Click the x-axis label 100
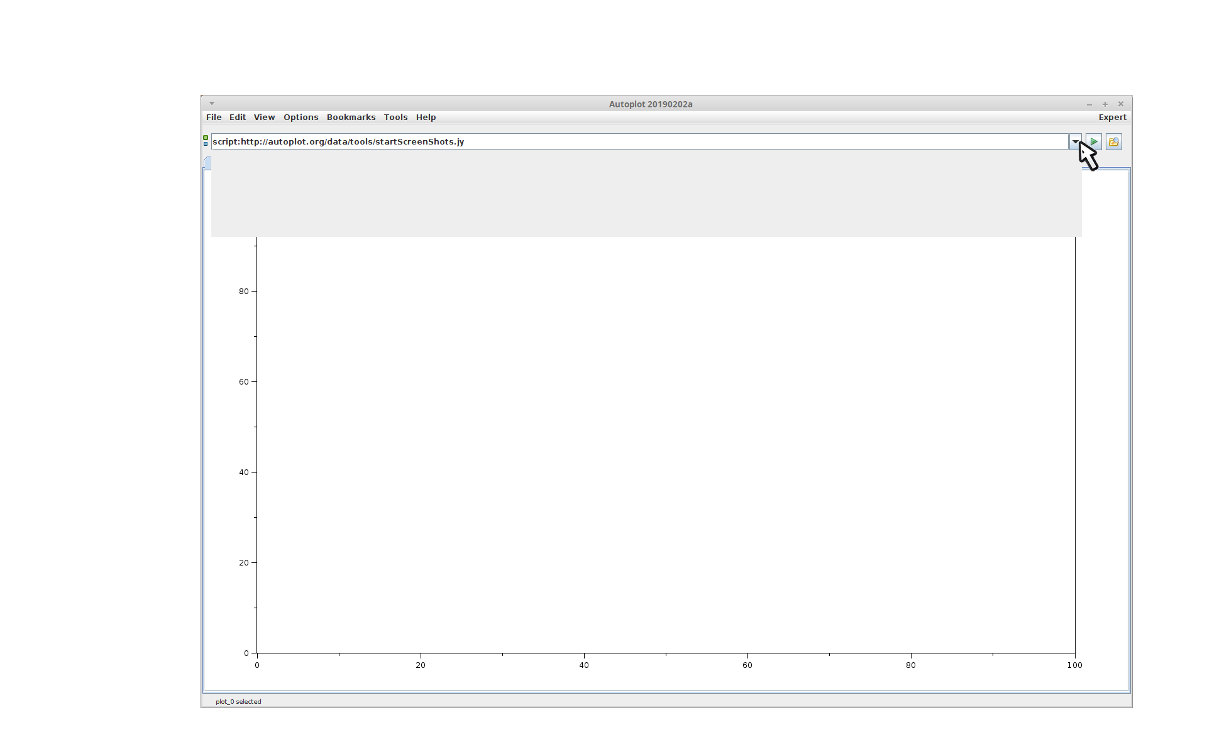1207x754 pixels. pyautogui.click(x=1074, y=665)
